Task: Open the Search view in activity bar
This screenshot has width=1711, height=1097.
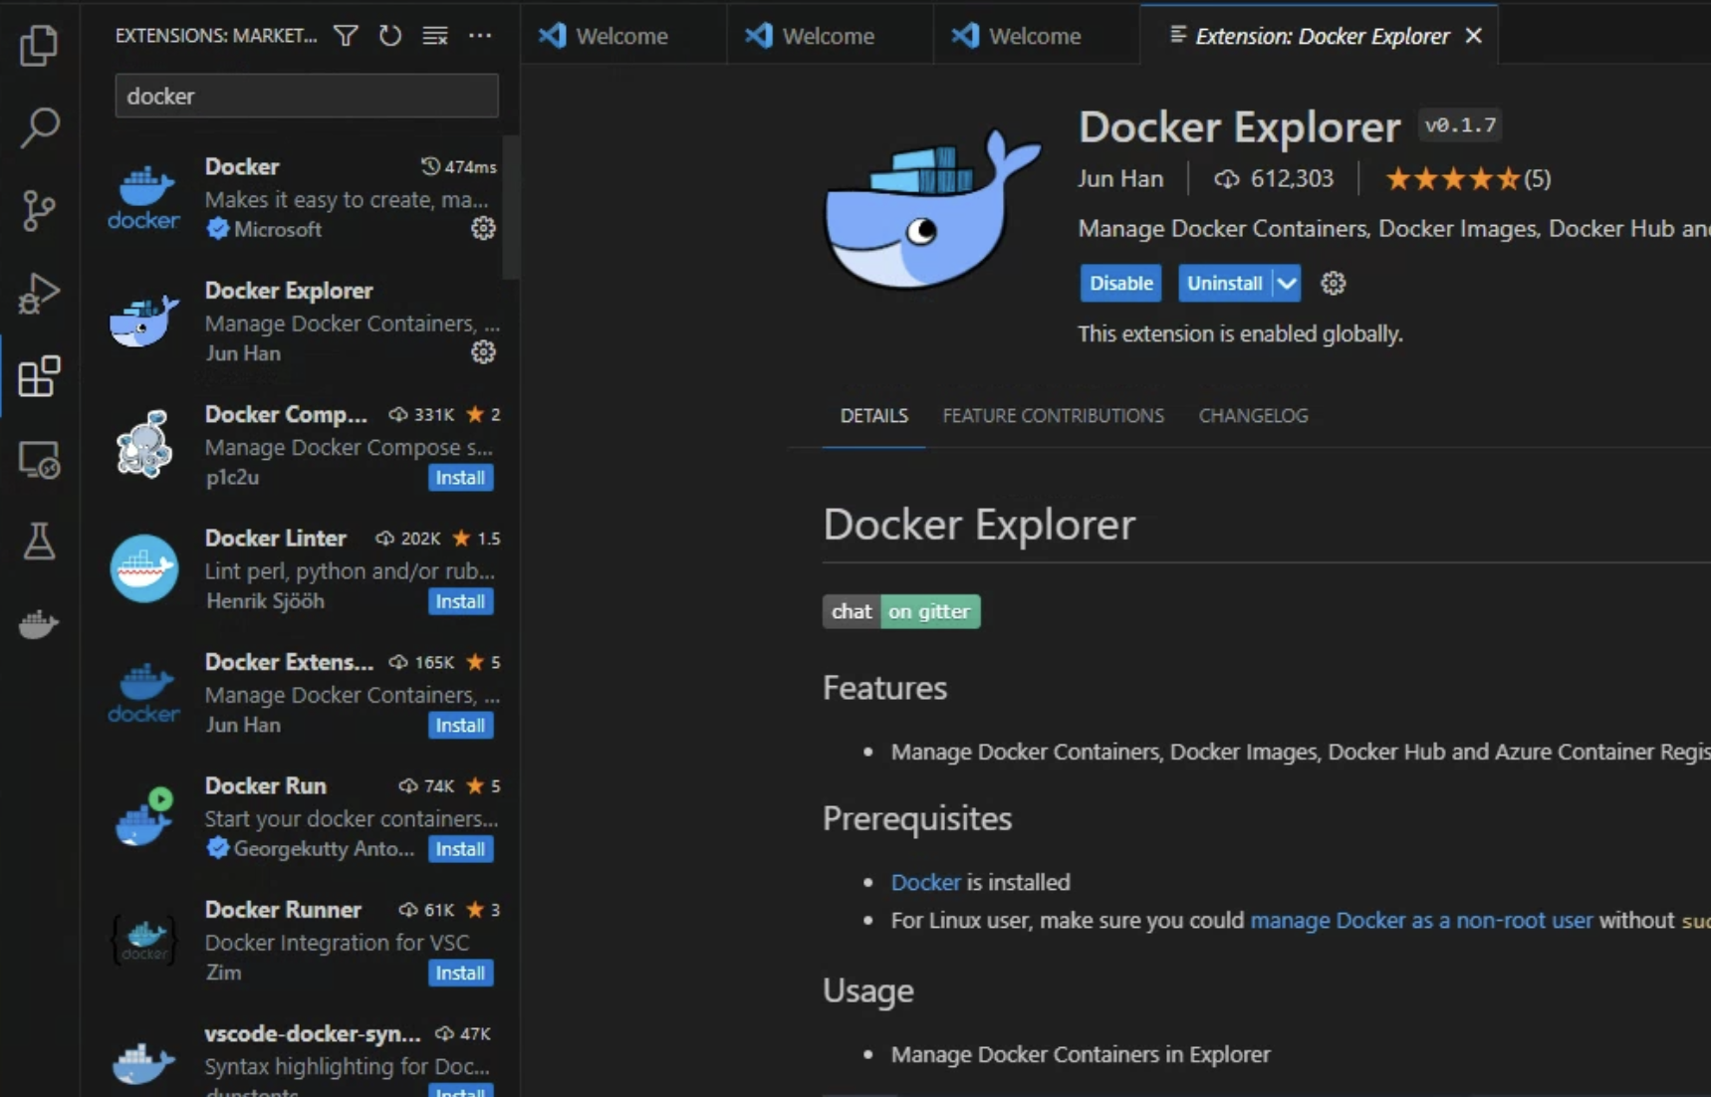Action: [39, 127]
